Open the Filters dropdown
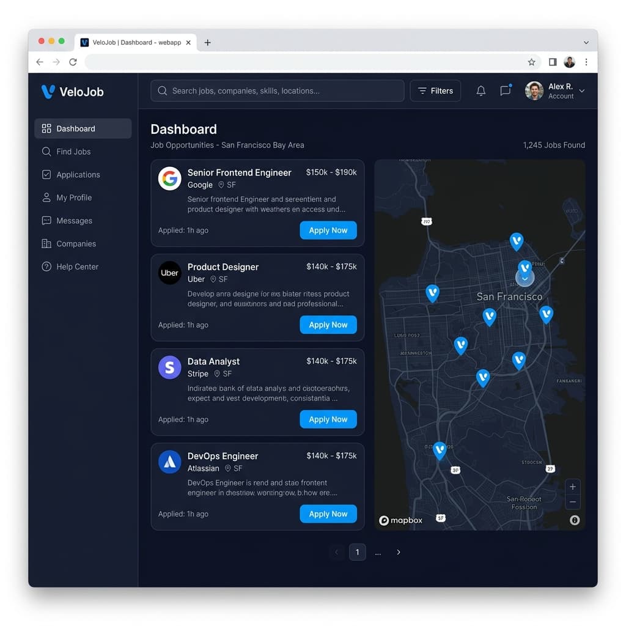This screenshot has height=626, width=626. [435, 90]
